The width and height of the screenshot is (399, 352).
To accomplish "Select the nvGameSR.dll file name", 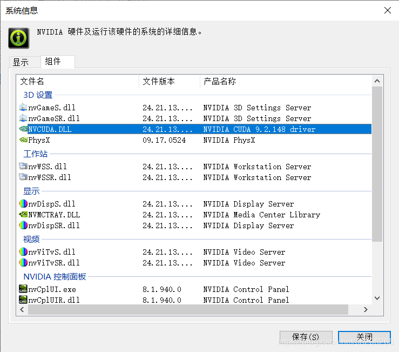I will coord(54,118).
